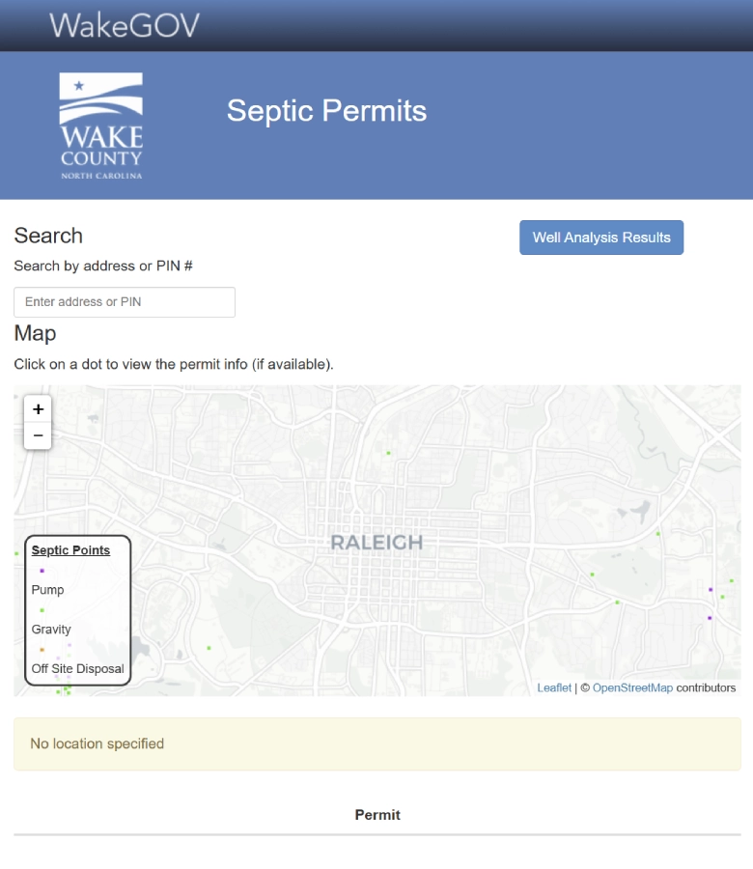
Task: Select the purple Pump marker in the legend
Action: 42,571
